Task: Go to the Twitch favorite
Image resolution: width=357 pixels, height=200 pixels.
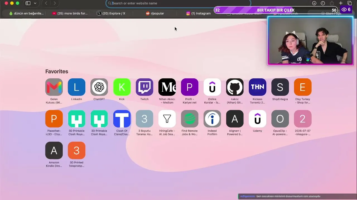Action: tap(144, 87)
